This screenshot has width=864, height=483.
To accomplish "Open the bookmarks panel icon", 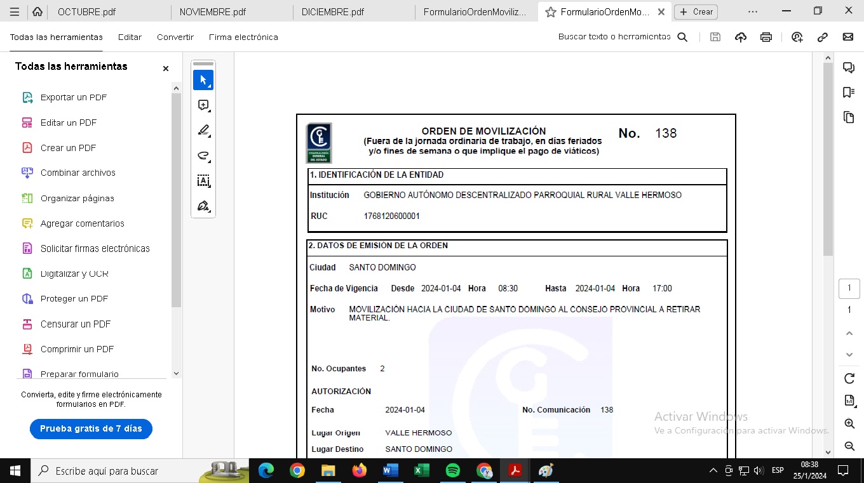I will [848, 93].
